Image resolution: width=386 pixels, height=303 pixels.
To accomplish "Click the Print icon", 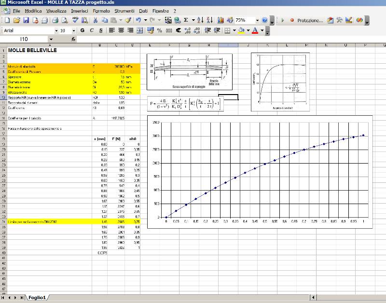I will tap(55, 20).
